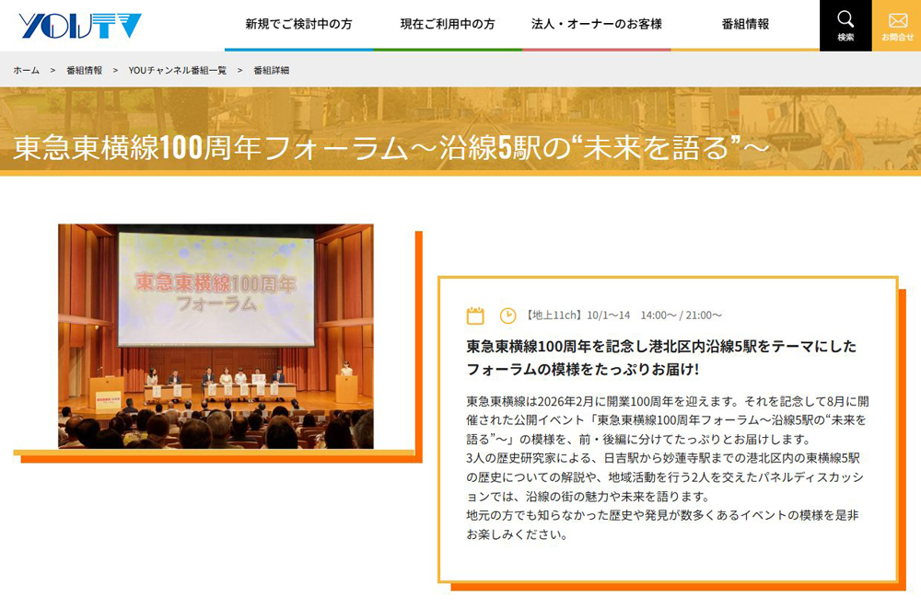Click the 【地上11ch】 broadcast channel text
Image resolution: width=921 pixels, height=608 pixels.
pyautogui.click(x=554, y=315)
